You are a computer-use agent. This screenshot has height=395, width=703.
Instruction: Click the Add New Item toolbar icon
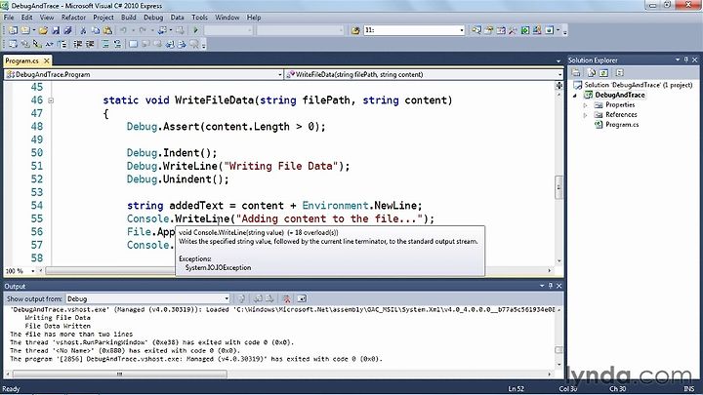pos(25,30)
